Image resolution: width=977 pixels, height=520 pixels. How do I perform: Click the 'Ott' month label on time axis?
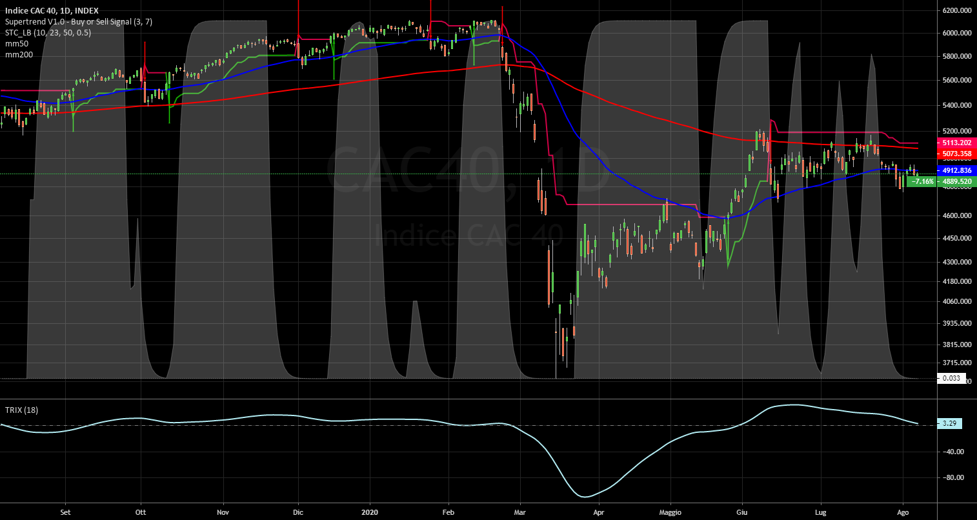(x=141, y=512)
